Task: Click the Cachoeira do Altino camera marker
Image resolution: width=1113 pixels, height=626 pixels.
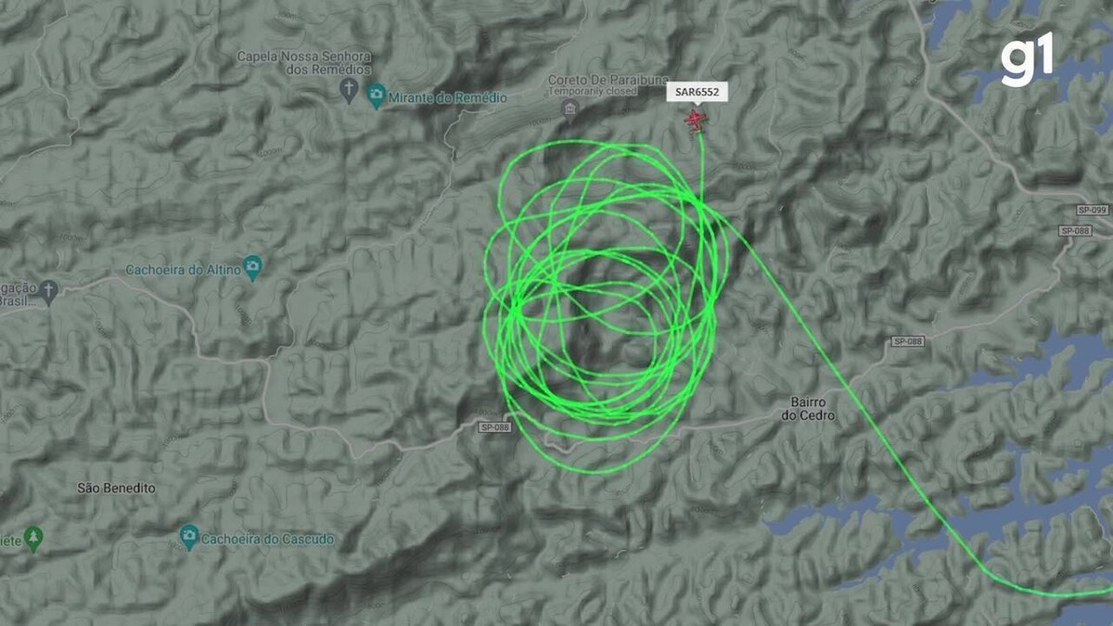Action: pos(253,269)
